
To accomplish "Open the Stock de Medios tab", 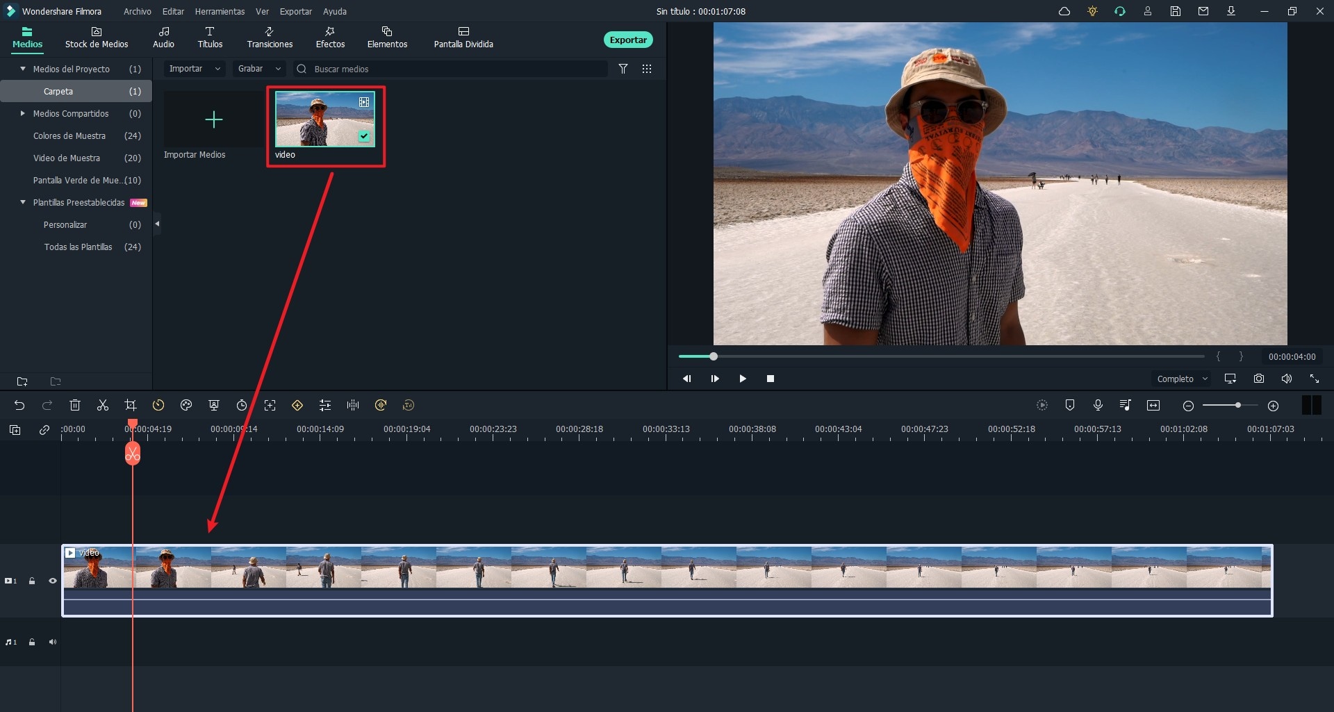I will 97,38.
